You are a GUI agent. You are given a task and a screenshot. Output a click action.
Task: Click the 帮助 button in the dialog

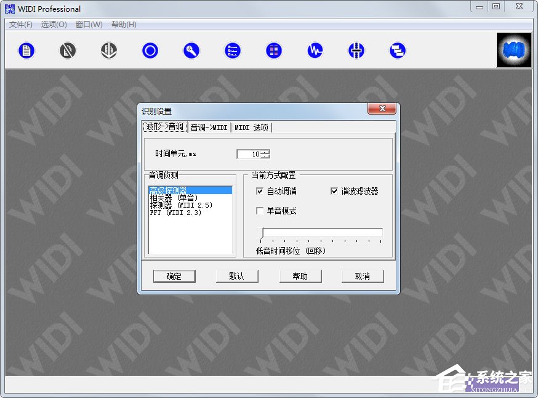[x=300, y=276]
